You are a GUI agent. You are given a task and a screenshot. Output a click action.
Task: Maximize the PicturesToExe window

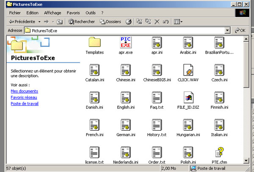(240, 4)
